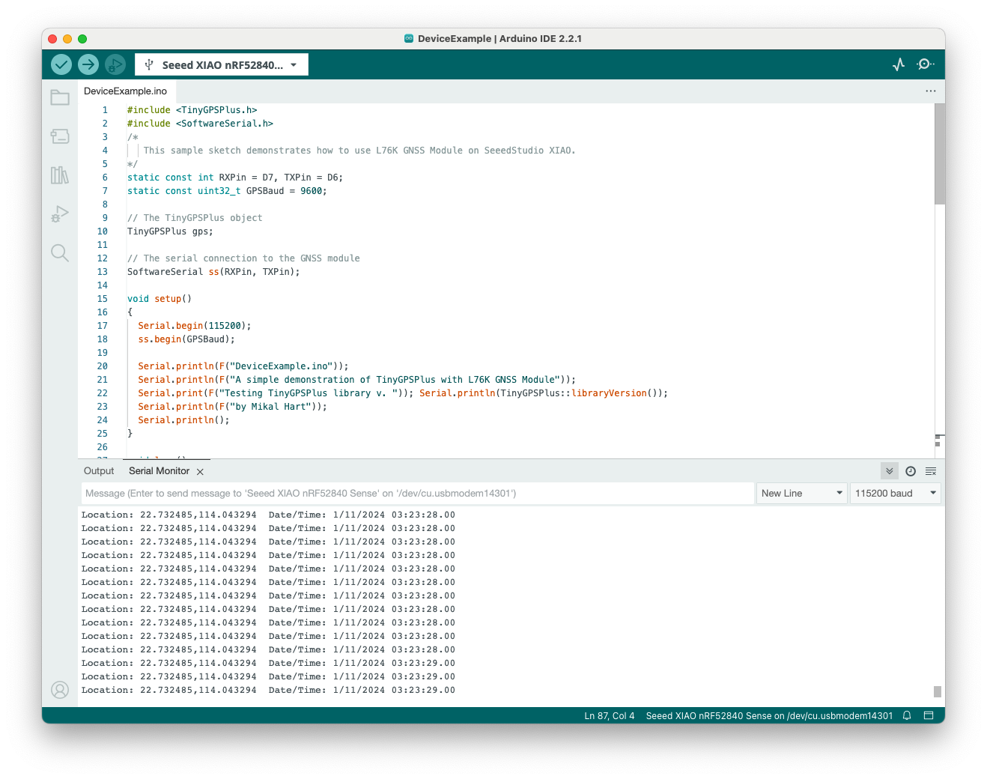
Task: Click the Upload arrow button
Action: (x=88, y=64)
